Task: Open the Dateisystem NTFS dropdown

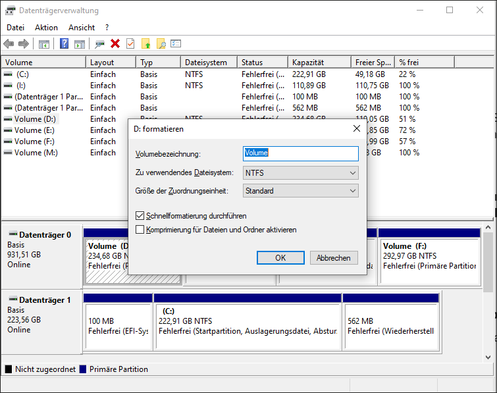Action: click(300, 173)
